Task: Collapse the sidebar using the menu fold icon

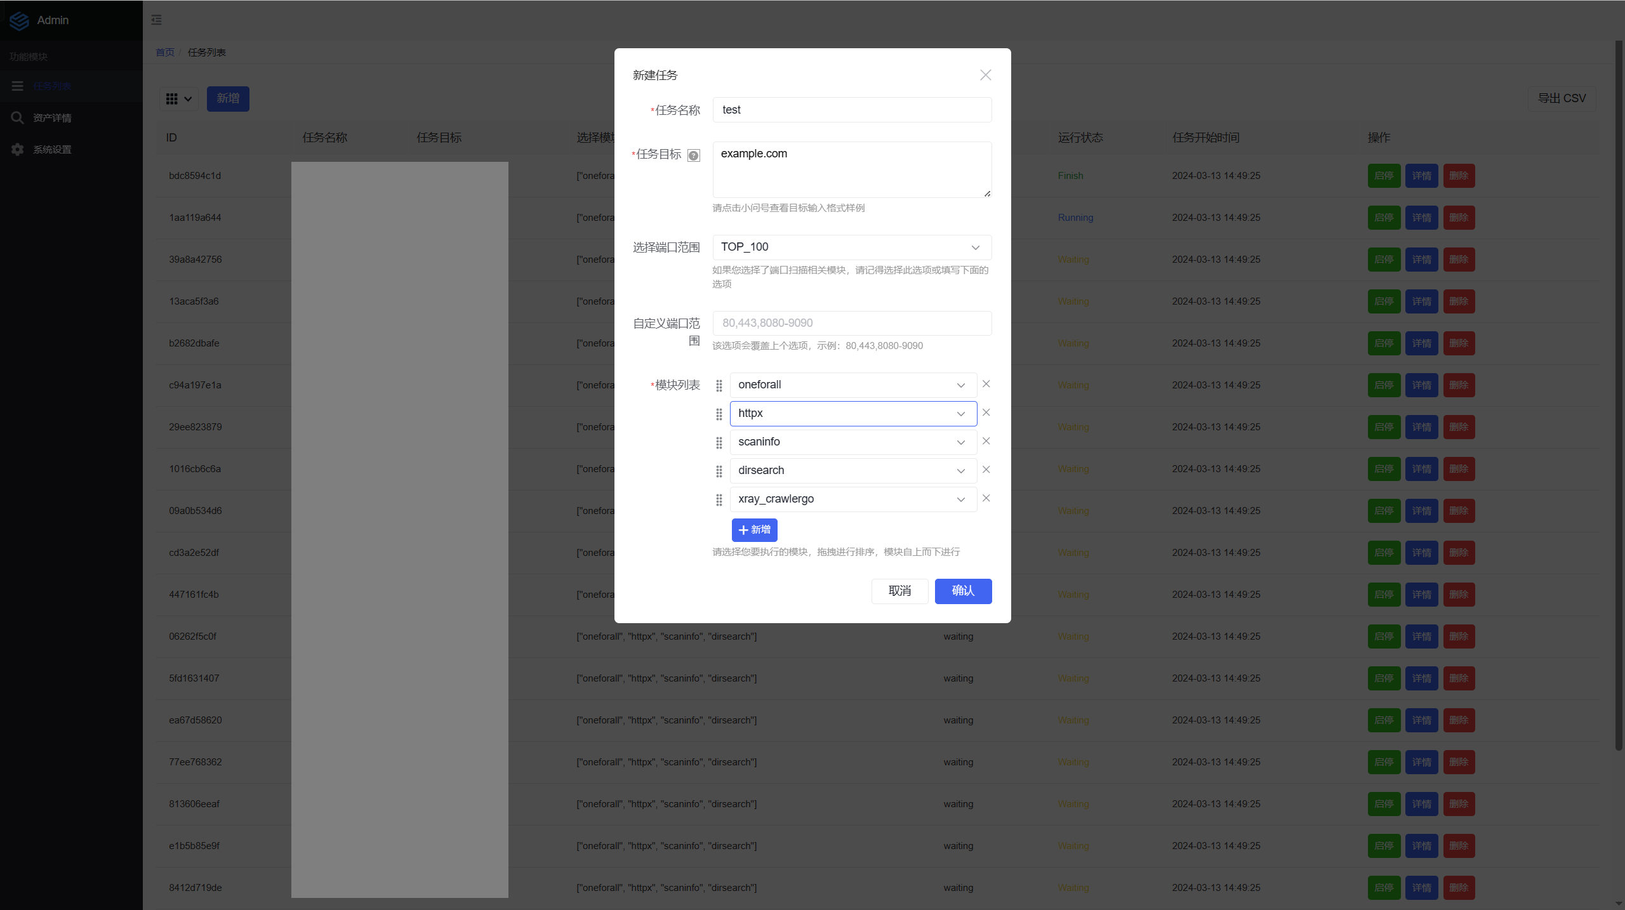Action: point(156,20)
